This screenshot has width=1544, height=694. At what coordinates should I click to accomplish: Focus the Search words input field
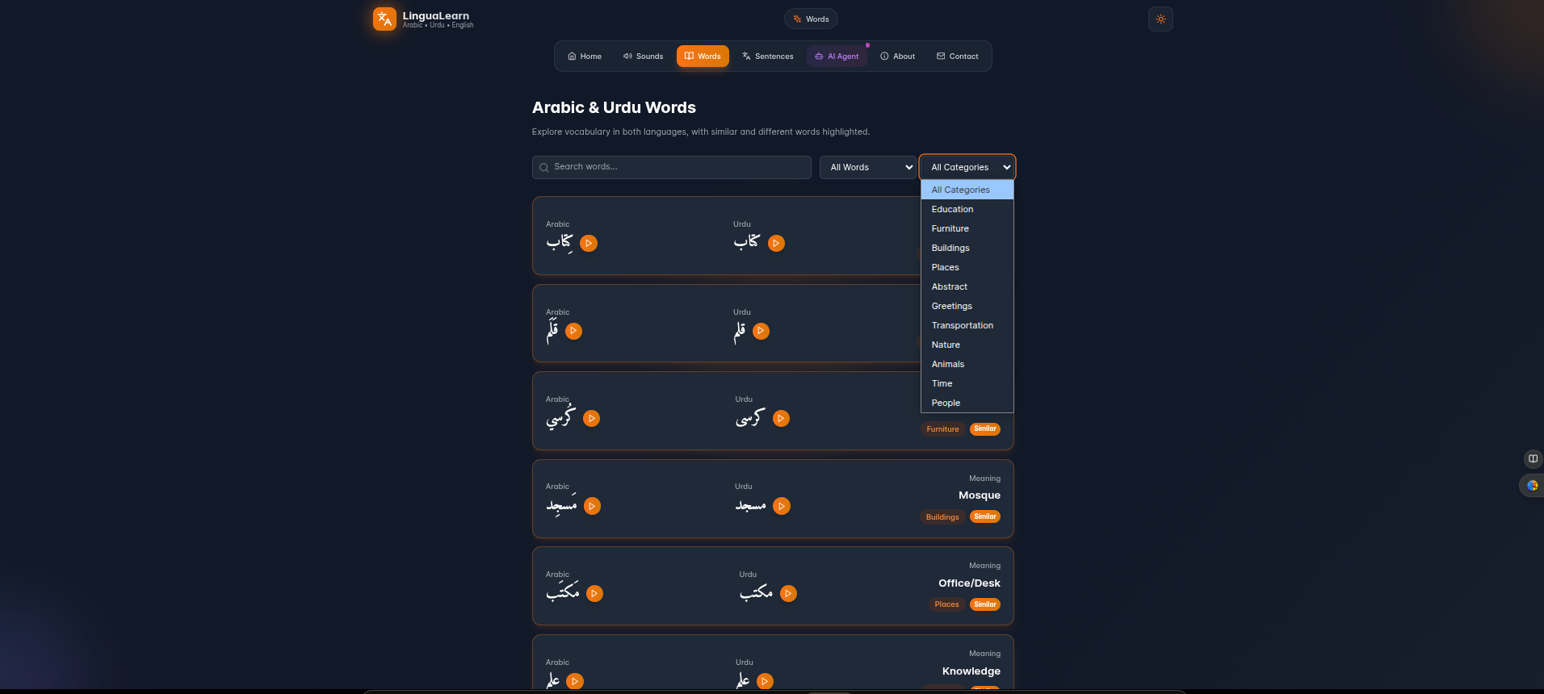(x=672, y=167)
